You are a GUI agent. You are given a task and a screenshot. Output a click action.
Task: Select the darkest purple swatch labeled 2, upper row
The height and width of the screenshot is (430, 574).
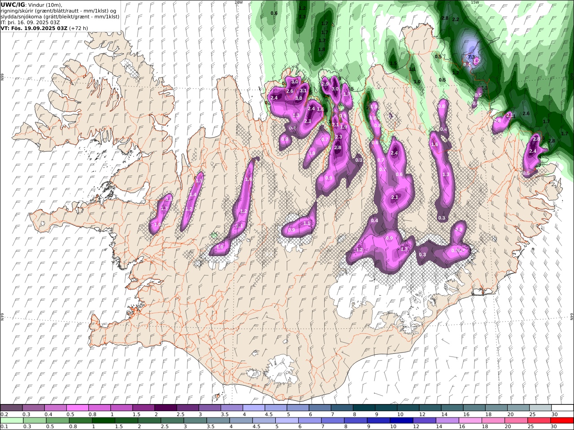pos(165,408)
